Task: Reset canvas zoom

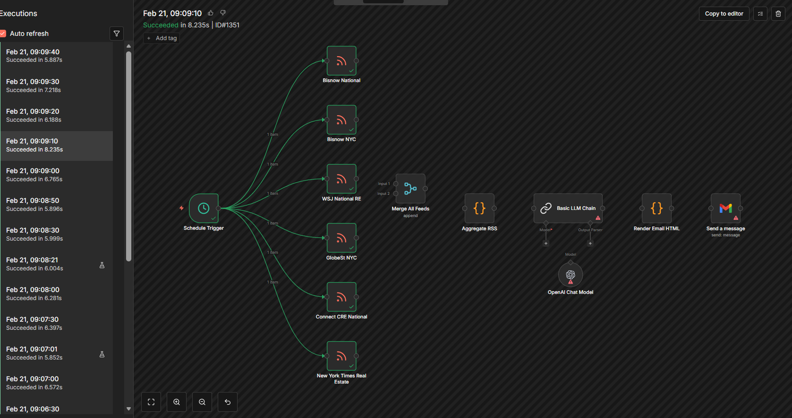Action: click(228, 402)
